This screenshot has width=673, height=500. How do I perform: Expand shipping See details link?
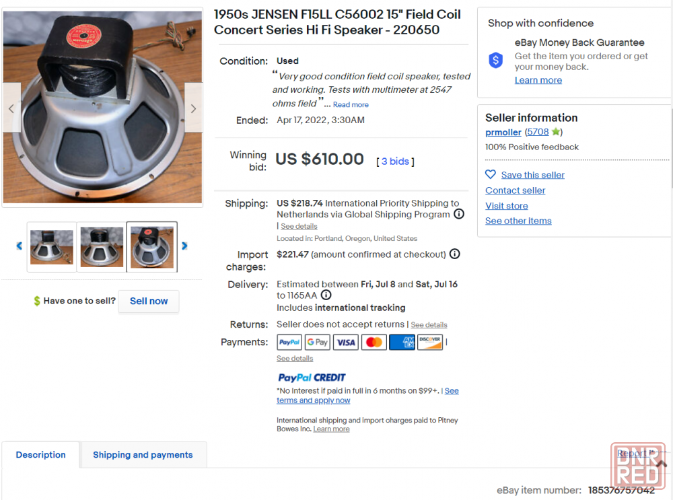pos(299,226)
